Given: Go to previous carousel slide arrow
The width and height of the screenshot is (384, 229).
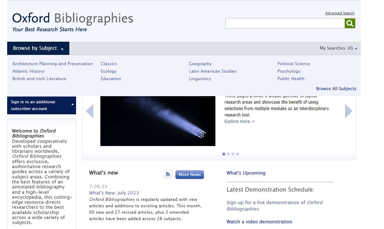Looking at the screenshot, I should point(90,111).
